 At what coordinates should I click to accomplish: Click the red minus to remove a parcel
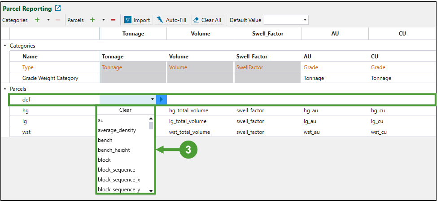[x=113, y=20]
